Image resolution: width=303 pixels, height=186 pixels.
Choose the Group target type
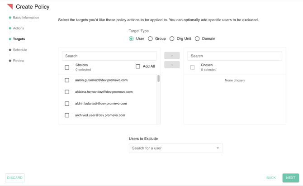click(150, 38)
